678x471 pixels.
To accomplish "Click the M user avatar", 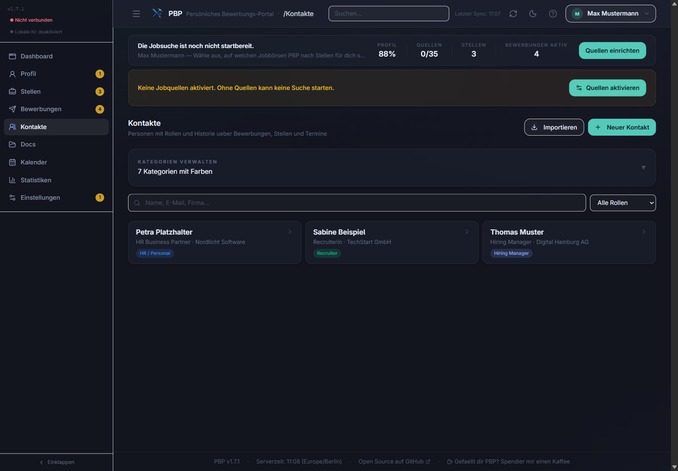I will coord(577,14).
